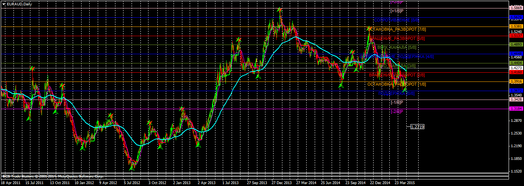Select the СОПРОТИВЛЕНИЕ [8/8] level label
This screenshot has width=524, height=186.
(x=397, y=20)
